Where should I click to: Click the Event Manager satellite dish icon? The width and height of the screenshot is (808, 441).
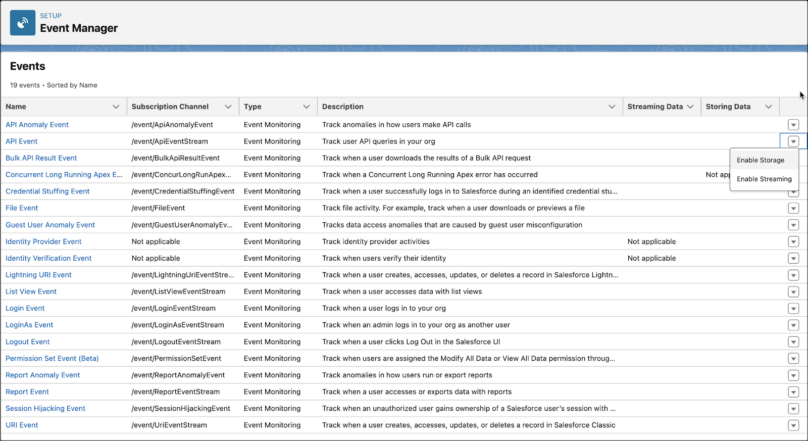click(x=23, y=23)
